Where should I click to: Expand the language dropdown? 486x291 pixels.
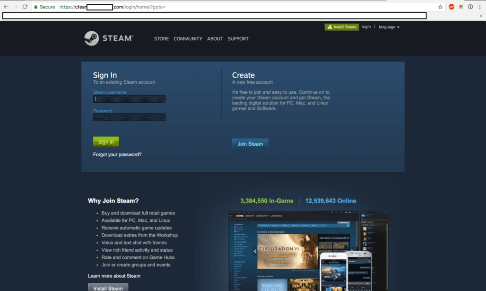(389, 27)
